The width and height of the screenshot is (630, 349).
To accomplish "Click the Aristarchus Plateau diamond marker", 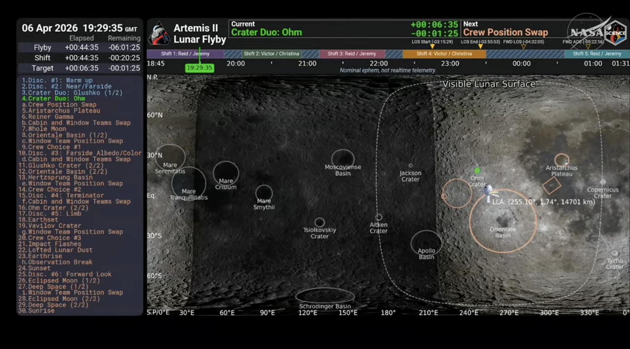I will click(x=552, y=186).
